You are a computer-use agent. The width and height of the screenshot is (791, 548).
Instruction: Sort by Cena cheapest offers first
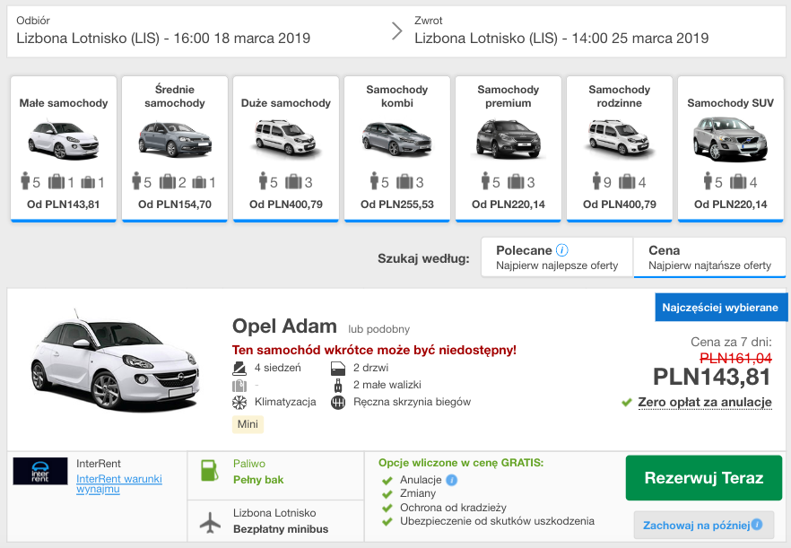(x=709, y=257)
